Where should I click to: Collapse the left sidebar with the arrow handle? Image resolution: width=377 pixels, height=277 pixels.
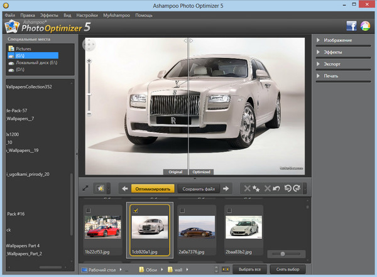pos(77,154)
